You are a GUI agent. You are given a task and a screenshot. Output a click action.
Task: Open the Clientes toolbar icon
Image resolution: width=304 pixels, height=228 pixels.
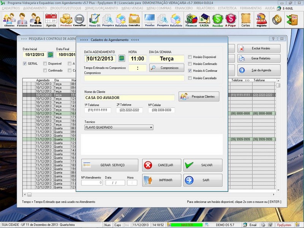point(9,20)
